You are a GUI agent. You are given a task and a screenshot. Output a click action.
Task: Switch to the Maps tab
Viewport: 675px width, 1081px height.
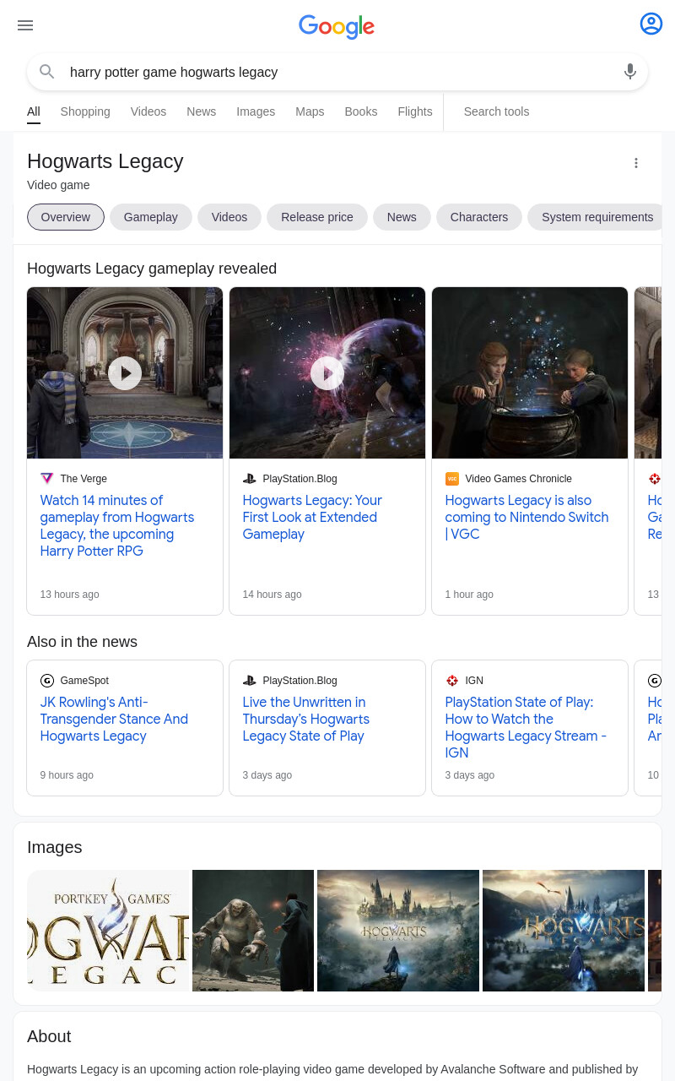(310, 111)
